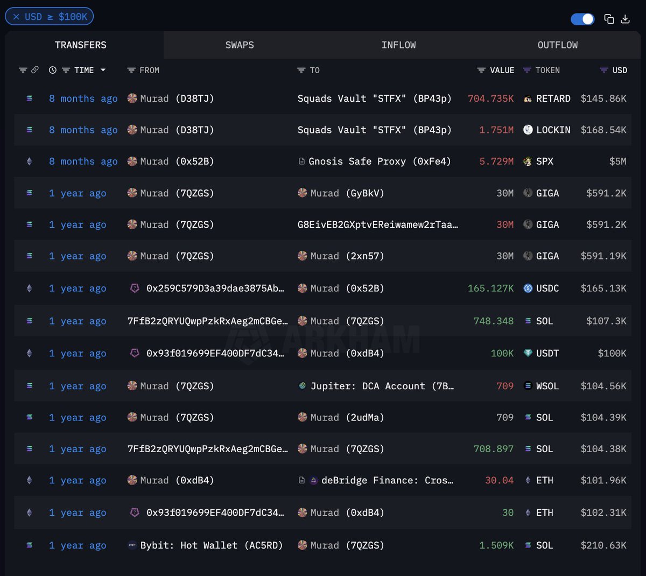Open the OUTFLOW tab
This screenshot has height=576, width=646.
pos(558,45)
